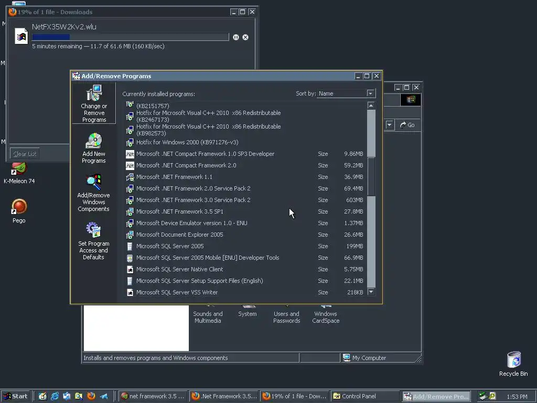Pause the NetFX35W2Kv2.wlu download
The image size is (537, 403).
click(235, 37)
